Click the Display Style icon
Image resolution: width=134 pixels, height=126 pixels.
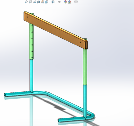click(53, 2)
